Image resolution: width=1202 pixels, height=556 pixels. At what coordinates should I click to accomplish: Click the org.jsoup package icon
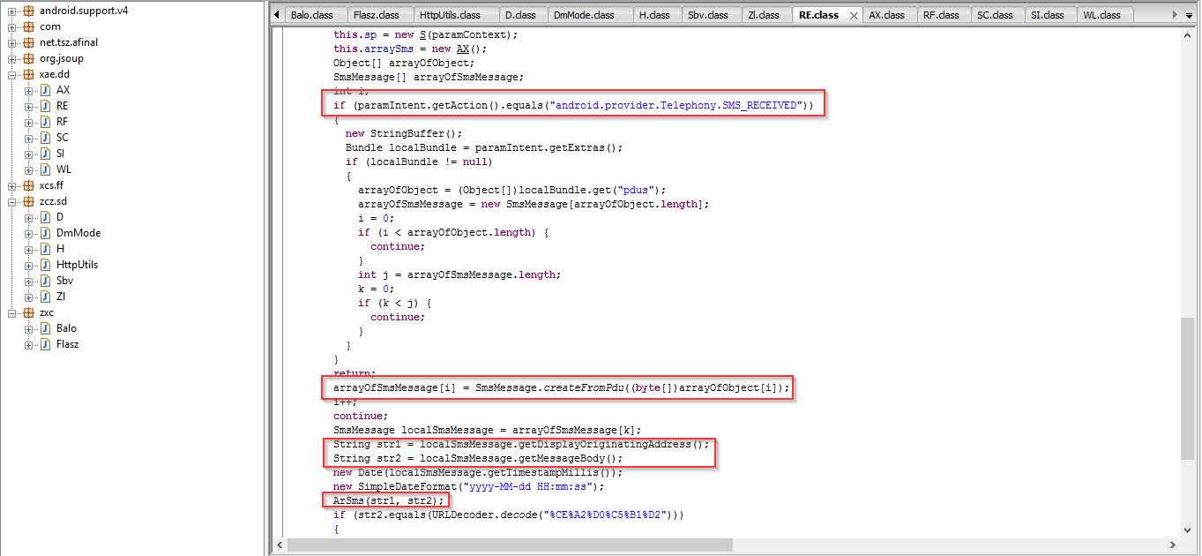(x=29, y=59)
